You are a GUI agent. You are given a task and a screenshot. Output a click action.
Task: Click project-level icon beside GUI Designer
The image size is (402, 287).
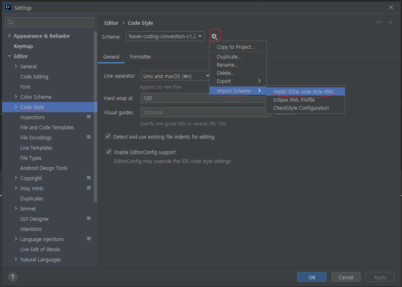click(89, 218)
